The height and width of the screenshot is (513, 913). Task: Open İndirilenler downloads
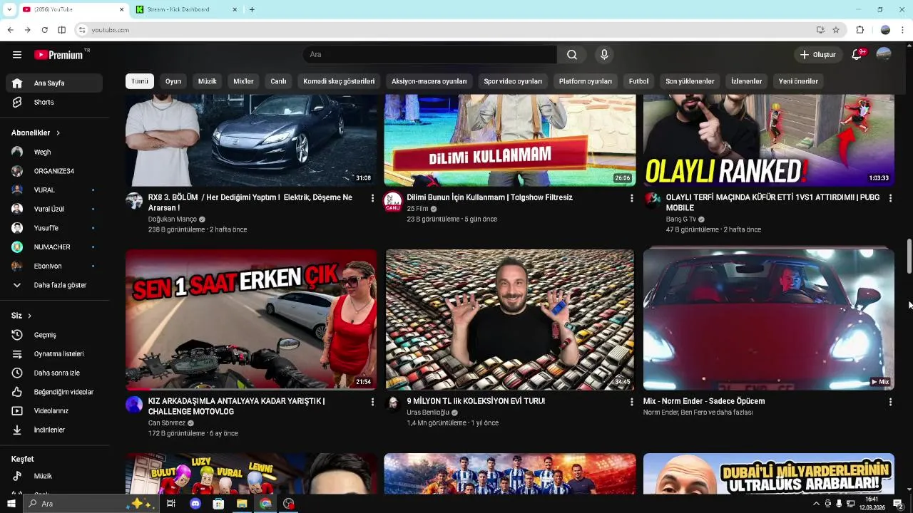[x=54, y=430]
